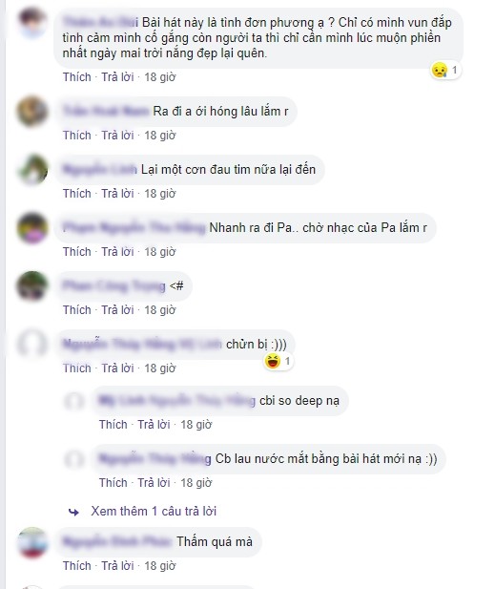
Task: Like the "cbi so deep nạ" reply
Action: pos(113,425)
